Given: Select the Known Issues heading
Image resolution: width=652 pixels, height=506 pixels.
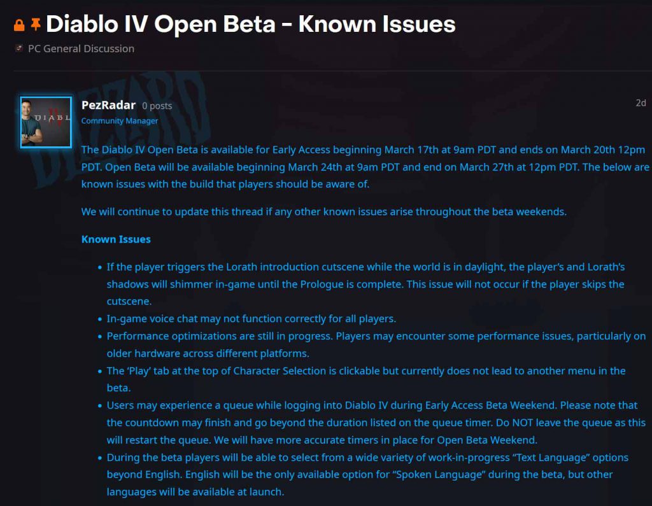Looking at the screenshot, I should coord(116,239).
